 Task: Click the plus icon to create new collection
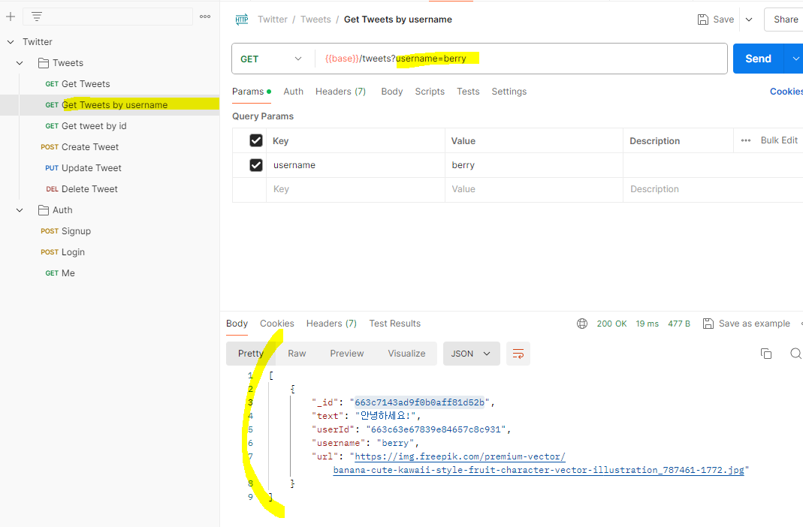[x=11, y=17]
